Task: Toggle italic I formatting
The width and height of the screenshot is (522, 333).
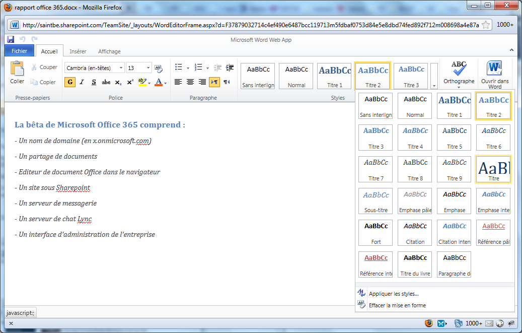Action: (82, 82)
